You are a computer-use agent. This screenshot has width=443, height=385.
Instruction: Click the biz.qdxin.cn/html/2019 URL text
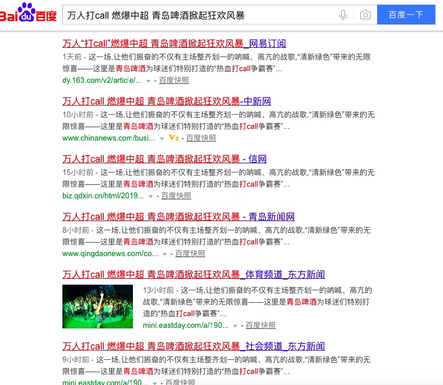103,196
